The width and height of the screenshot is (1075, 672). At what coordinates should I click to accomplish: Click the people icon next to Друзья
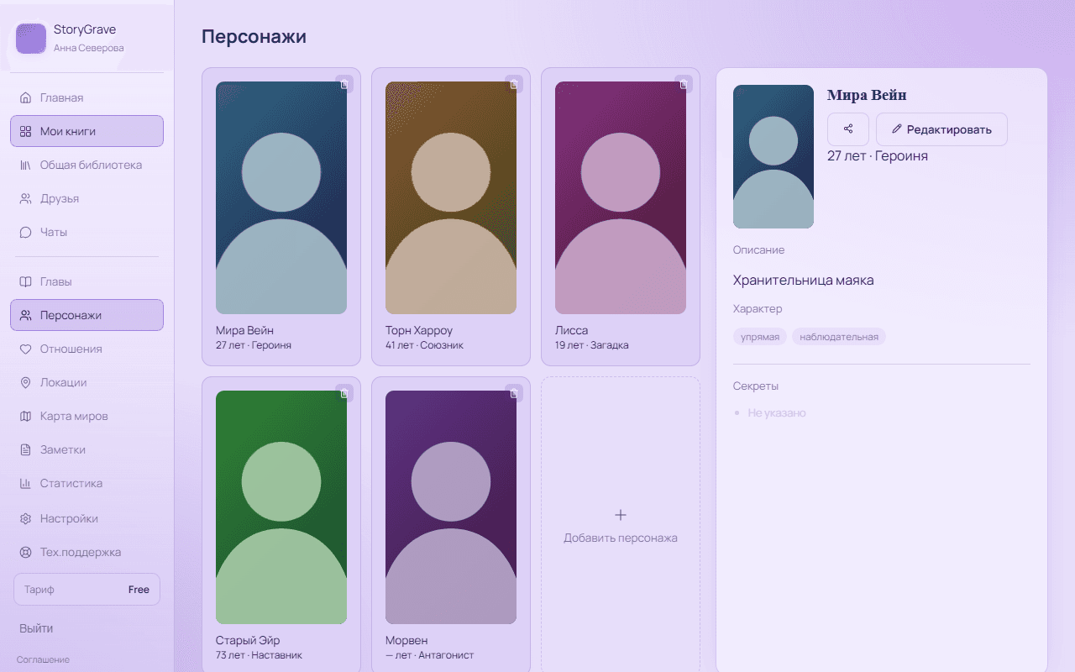25,198
